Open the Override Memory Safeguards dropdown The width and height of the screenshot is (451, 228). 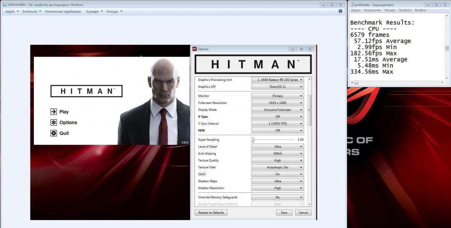coord(277,197)
